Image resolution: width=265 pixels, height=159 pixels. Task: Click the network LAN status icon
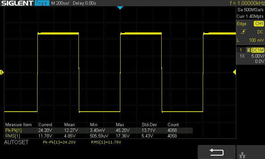242,155
